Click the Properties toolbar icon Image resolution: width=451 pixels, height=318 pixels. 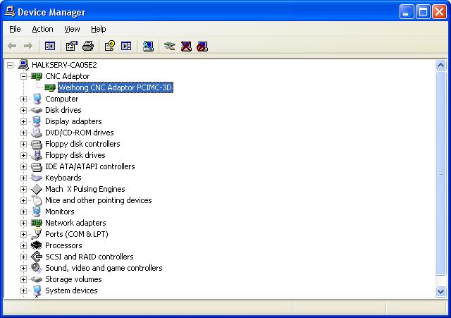71,47
